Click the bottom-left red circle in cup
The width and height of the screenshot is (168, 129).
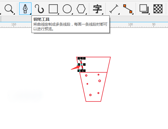(x=90, y=95)
